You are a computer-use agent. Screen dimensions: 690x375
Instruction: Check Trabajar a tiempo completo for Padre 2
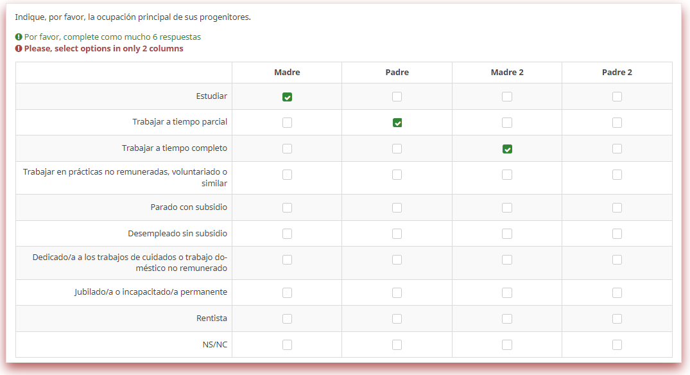pos(617,149)
